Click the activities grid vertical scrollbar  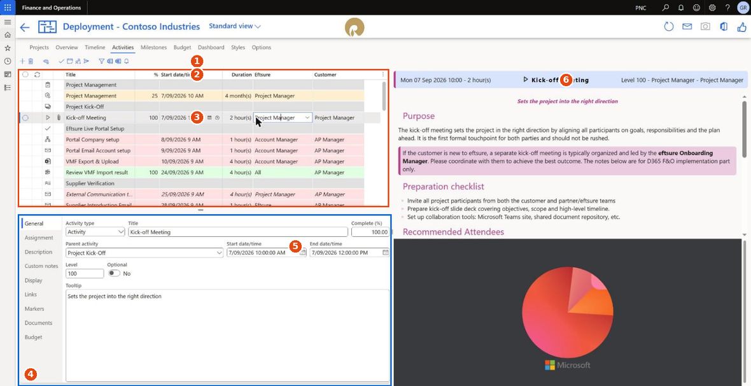(x=383, y=96)
